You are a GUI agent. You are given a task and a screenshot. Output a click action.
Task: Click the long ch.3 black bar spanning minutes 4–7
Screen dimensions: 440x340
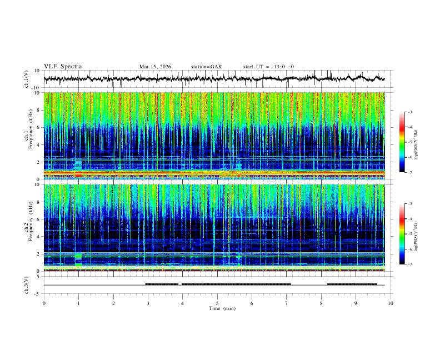pos(236,284)
